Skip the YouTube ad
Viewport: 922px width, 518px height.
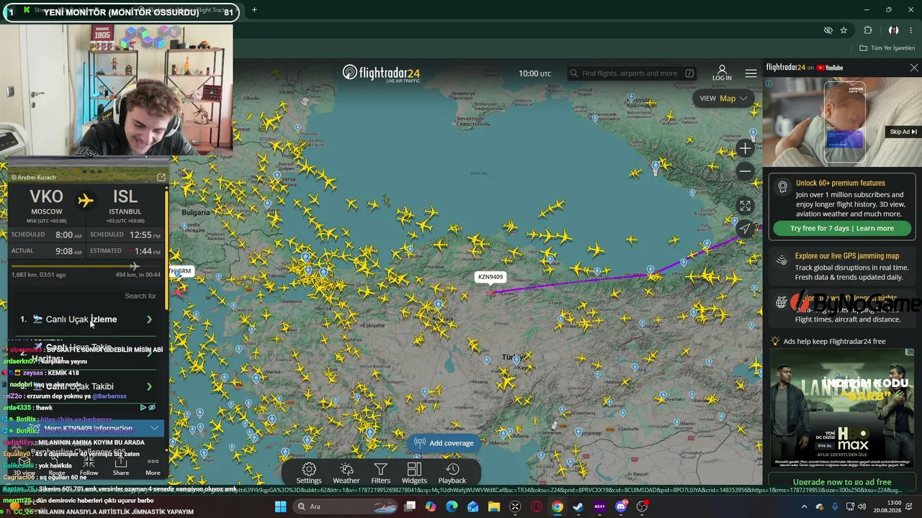click(x=903, y=132)
